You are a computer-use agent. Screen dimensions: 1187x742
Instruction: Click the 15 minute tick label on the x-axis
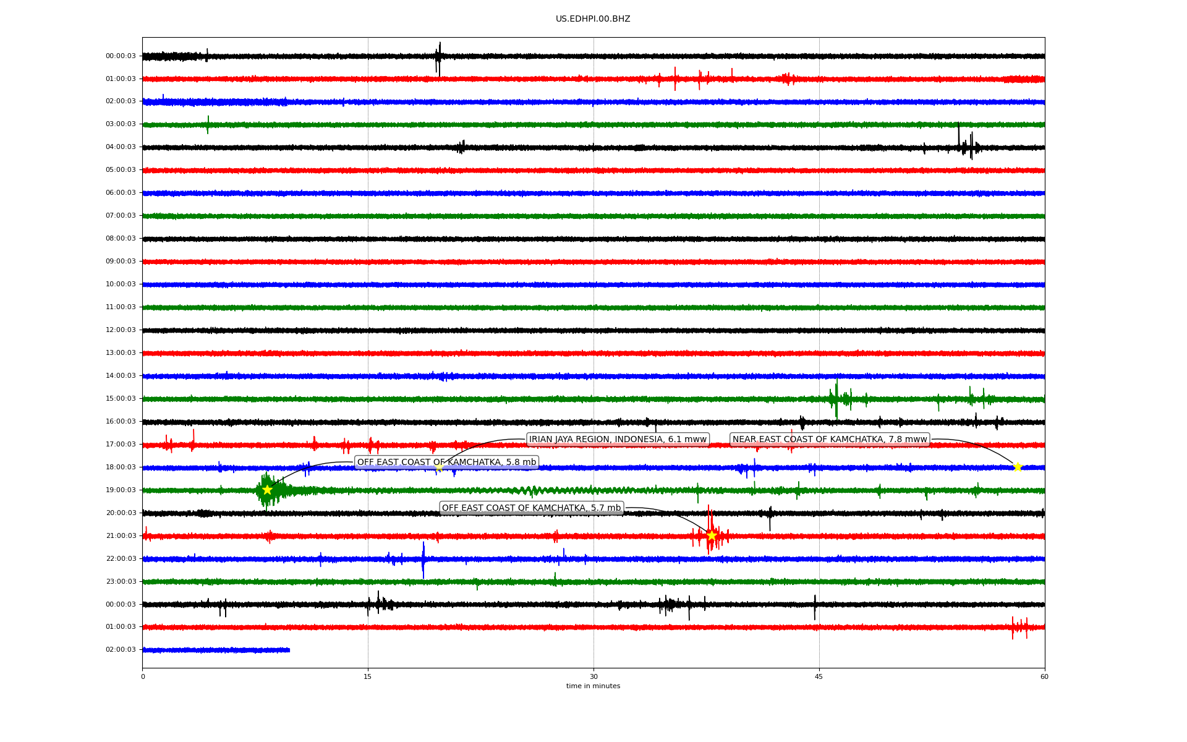(x=368, y=677)
